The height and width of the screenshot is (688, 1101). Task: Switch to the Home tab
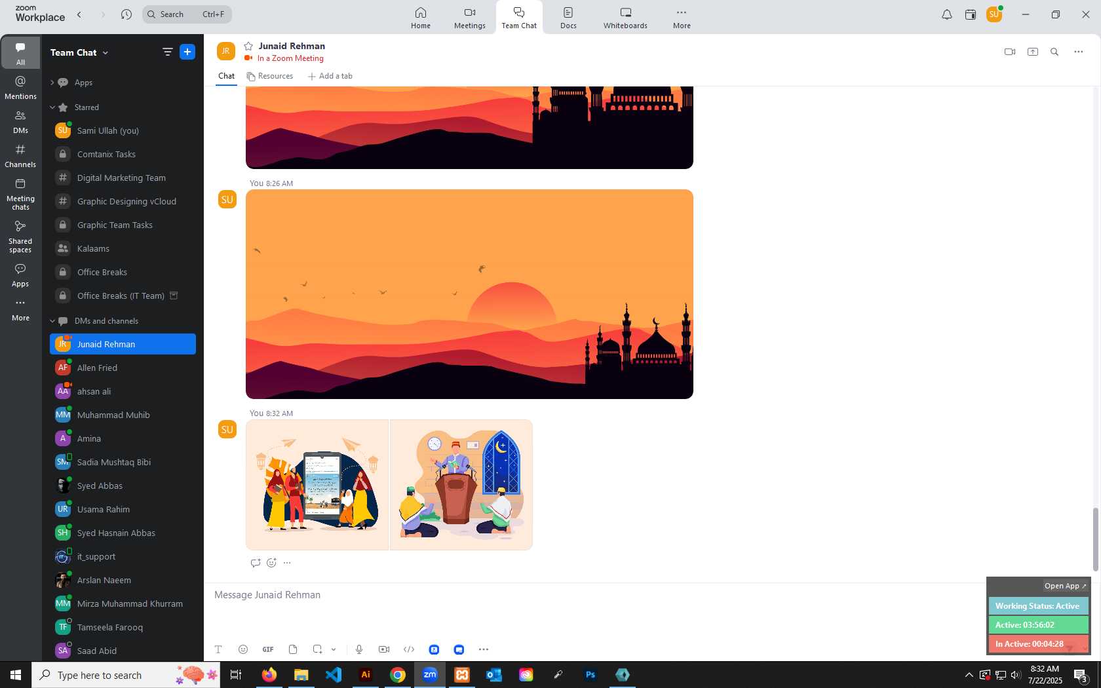pos(421,18)
